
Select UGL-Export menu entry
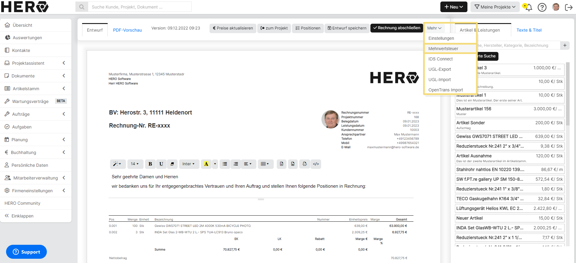(x=450, y=69)
